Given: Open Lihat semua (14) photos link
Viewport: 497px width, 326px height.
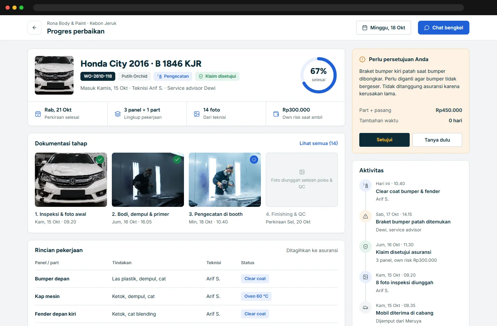Looking at the screenshot, I should pyautogui.click(x=319, y=143).
